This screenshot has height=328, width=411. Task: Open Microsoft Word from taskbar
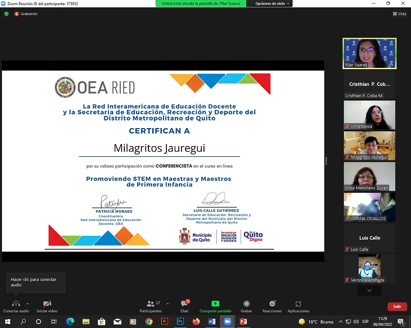click(x=212, y=321)
